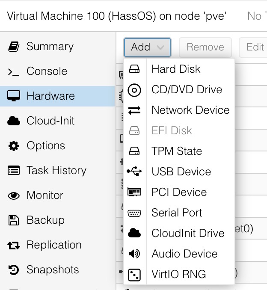Open the Replication section
The image size is (267, 290).
[x=57, y=245]
